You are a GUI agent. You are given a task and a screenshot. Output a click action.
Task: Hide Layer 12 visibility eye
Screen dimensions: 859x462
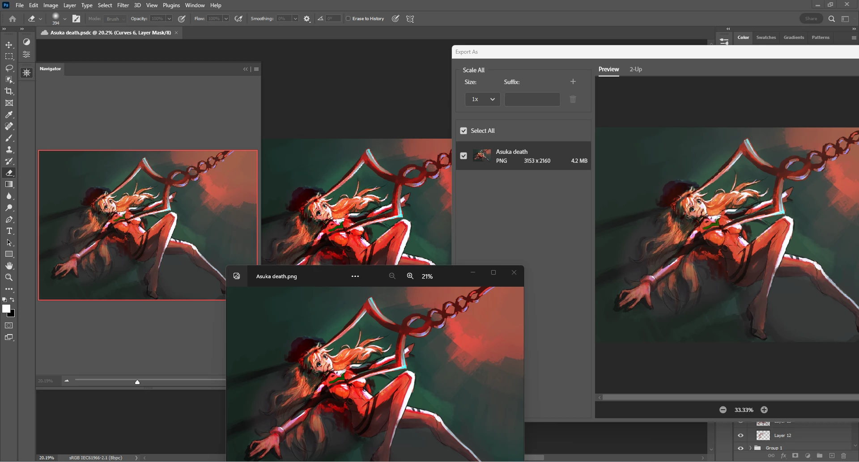(741, 435)
